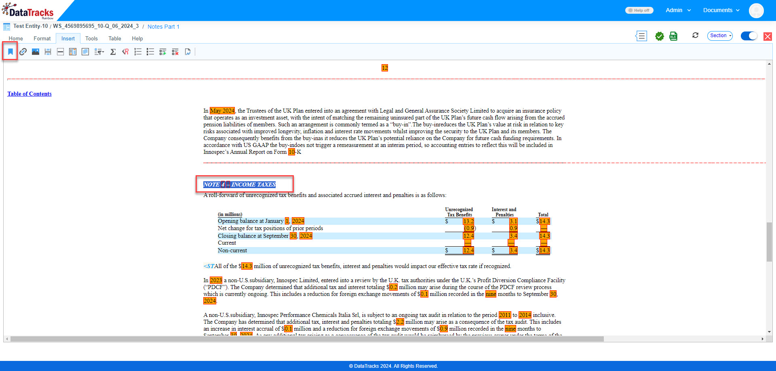Click the list icon with red cross

(175, 52)
